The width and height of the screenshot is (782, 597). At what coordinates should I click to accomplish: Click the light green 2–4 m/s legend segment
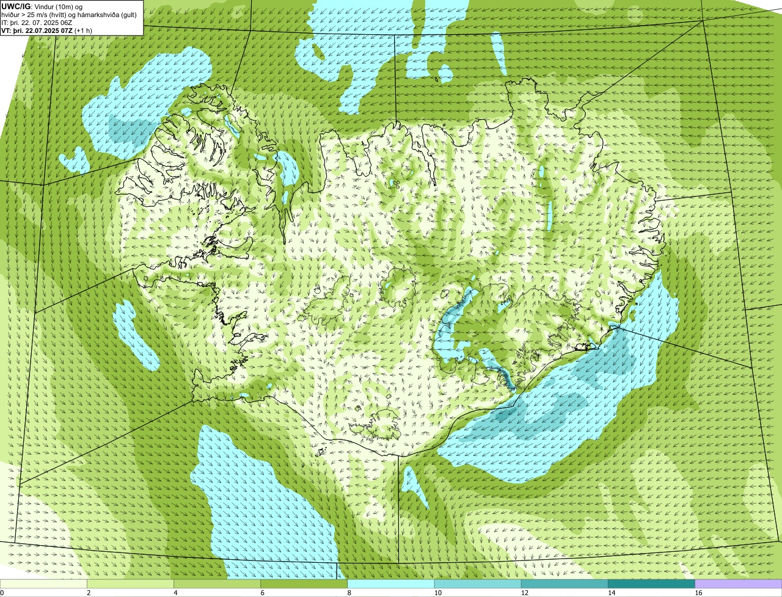tap(131, 584)
